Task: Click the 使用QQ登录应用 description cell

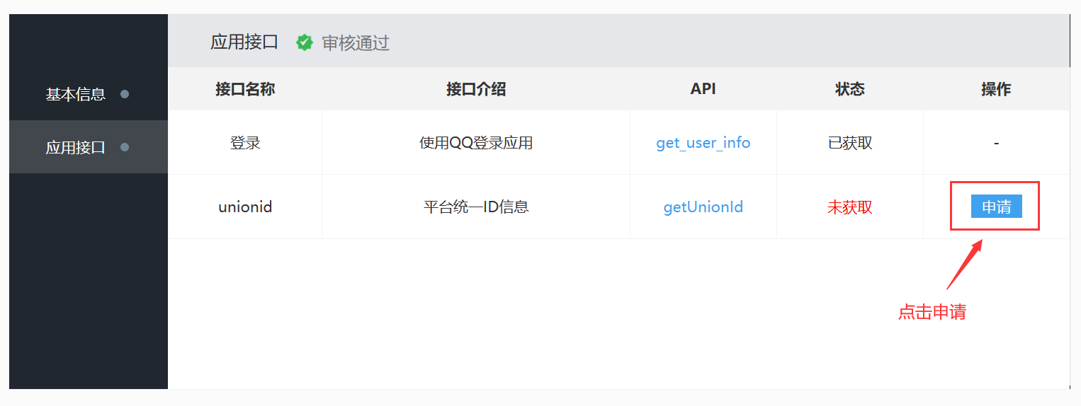Action: pyautogui.click(x=476, y=143)
